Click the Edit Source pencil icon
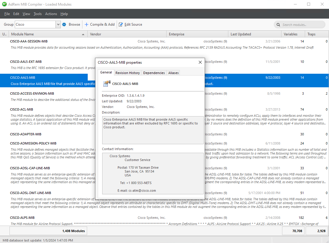Image resolution: width=329 pixels, height=243 pixels. pos(121,24)
